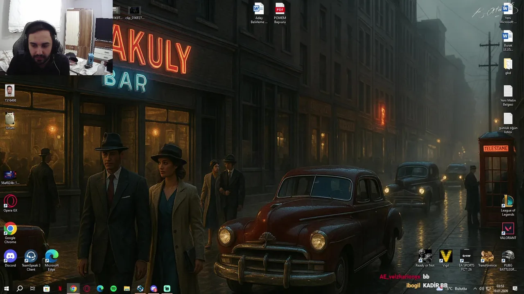Open Opera GX from the taskbar
This screenshot has width=524, height=294.
tap(87, 289)
